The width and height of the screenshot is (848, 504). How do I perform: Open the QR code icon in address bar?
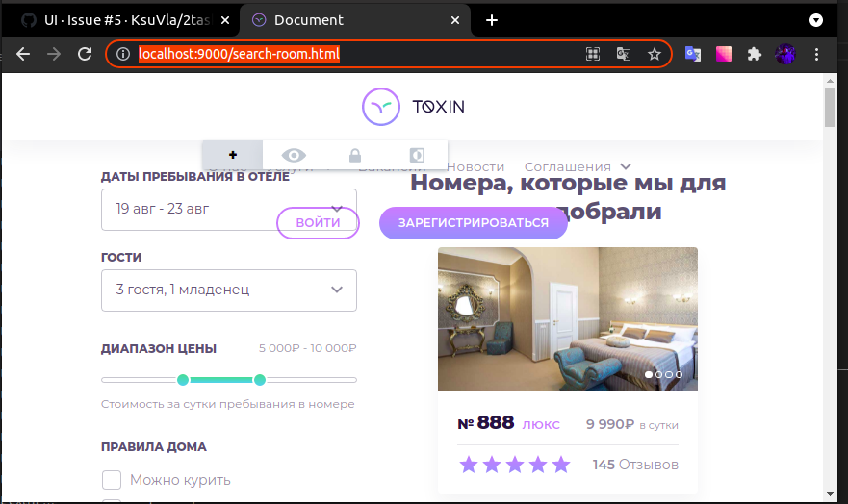coord(593,54)
